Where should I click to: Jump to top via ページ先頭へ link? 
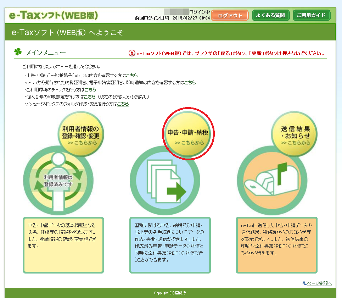pos(319,283)
